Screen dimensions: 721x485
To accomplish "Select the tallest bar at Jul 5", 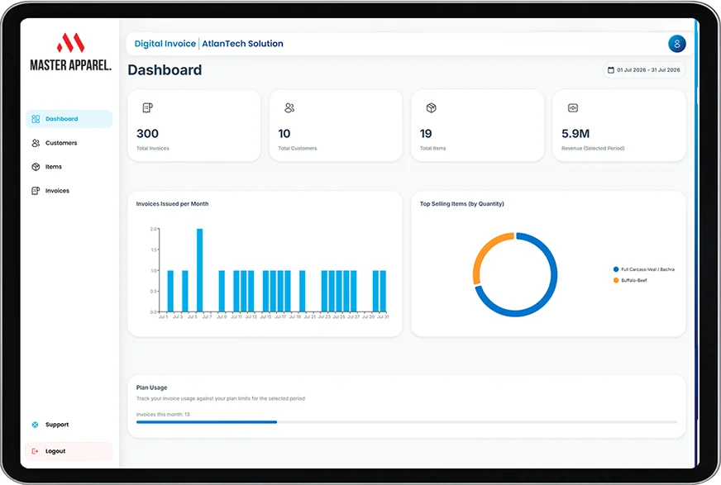I will (x=199, y=270).
